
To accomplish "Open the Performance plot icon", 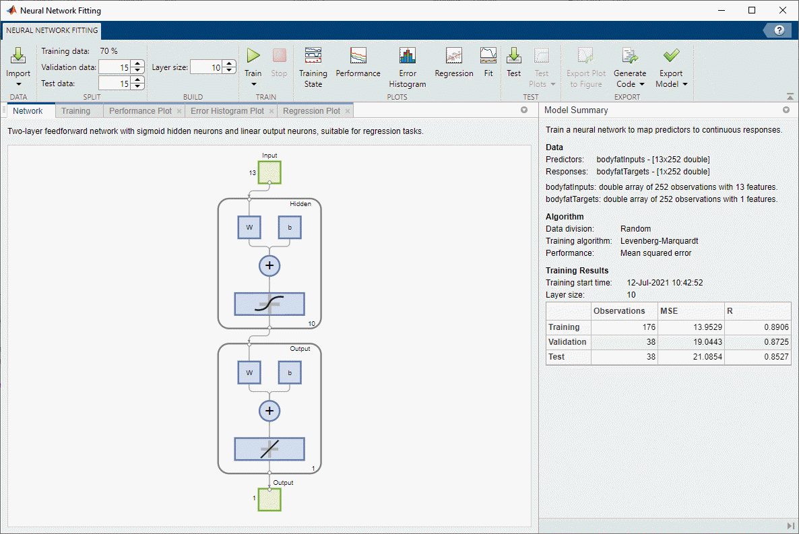I will click(358, 56).
